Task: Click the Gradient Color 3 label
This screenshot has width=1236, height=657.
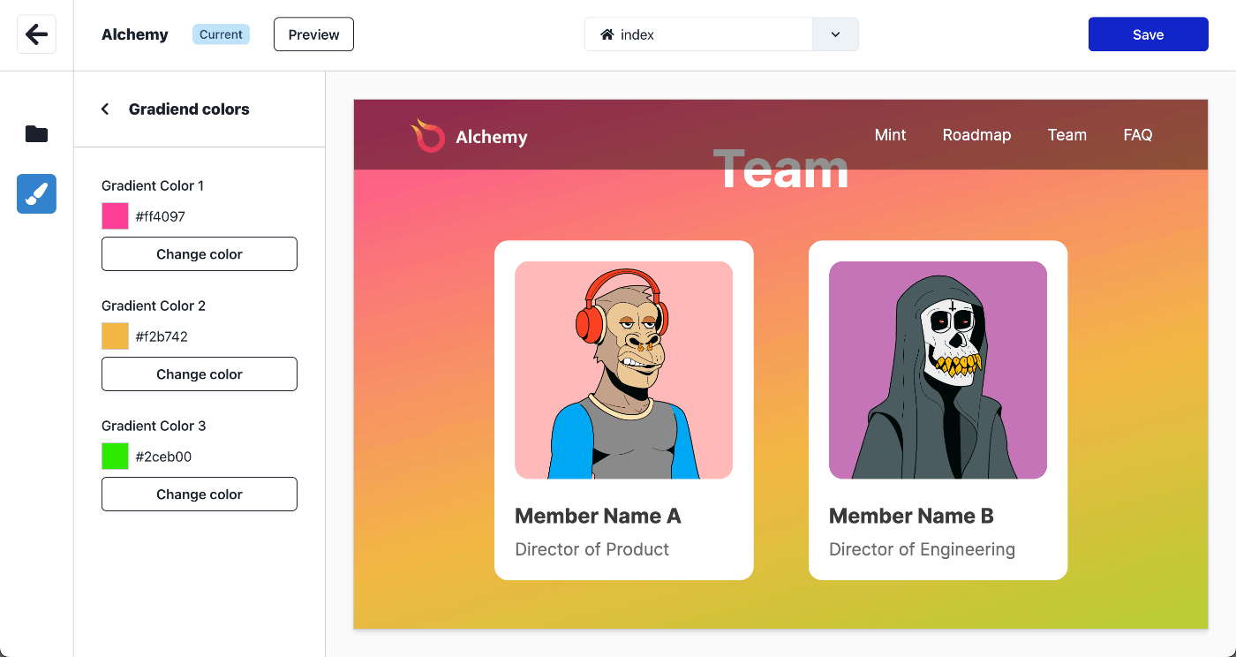Action: (x=154, y=426)
